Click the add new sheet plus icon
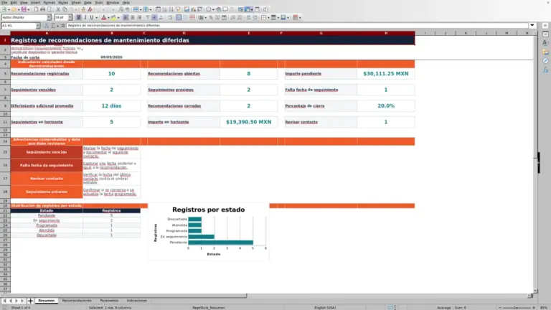 [30, 301]
